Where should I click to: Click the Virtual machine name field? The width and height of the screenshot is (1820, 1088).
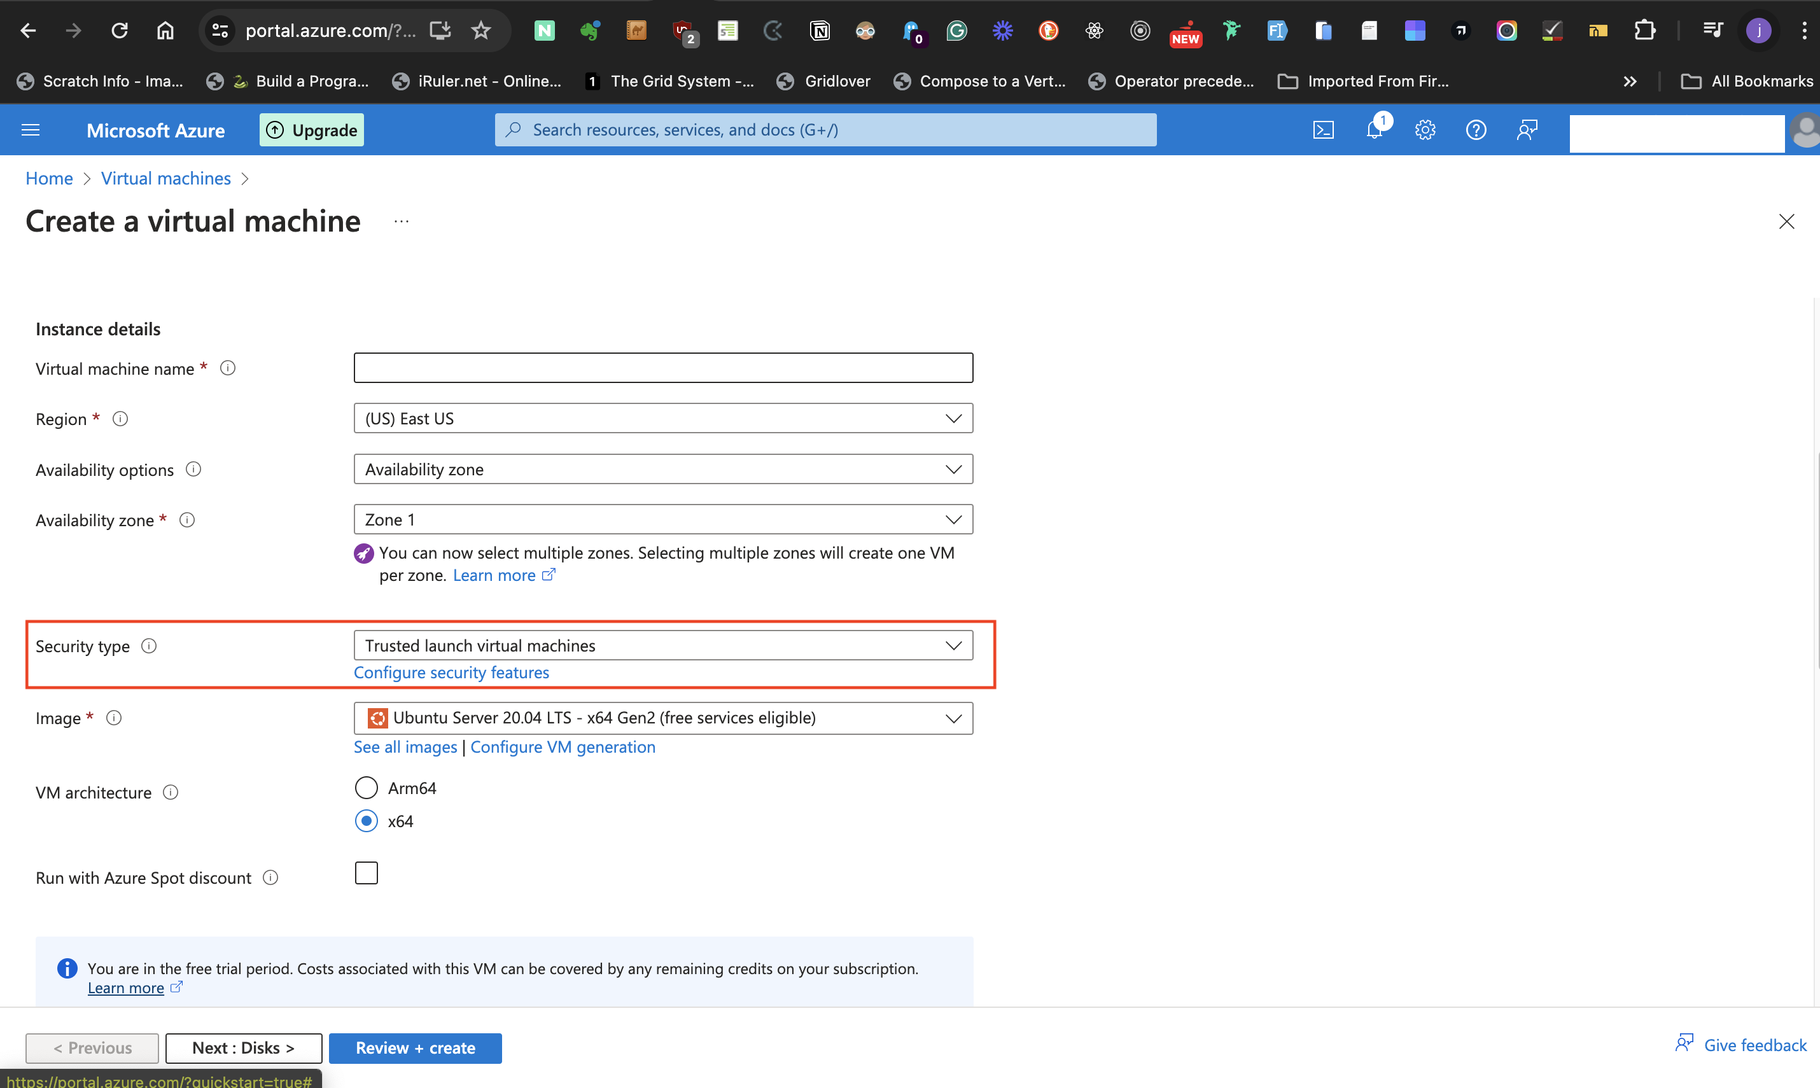point(663,368)
